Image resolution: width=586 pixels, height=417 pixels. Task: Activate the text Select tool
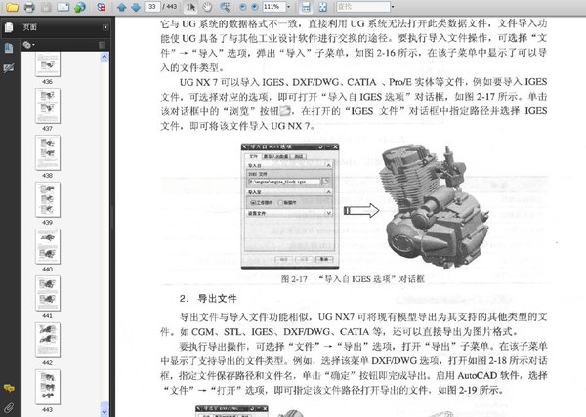tap(190, 7)
